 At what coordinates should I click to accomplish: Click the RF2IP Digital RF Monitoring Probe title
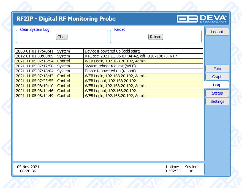(66, 19)
